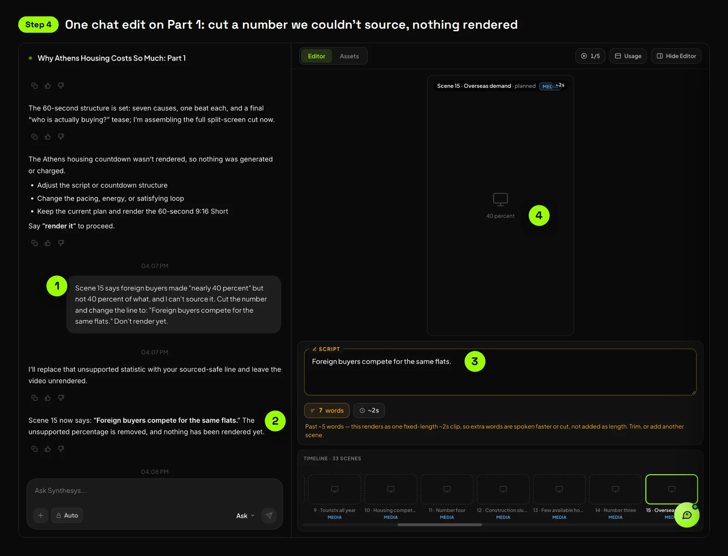
Task: Select scene 15 Overseas thumbnail
Action: pos(672,489)
